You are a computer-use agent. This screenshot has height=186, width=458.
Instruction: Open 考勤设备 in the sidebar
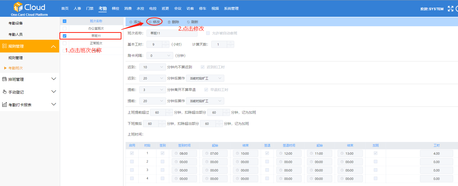point(16,23)
